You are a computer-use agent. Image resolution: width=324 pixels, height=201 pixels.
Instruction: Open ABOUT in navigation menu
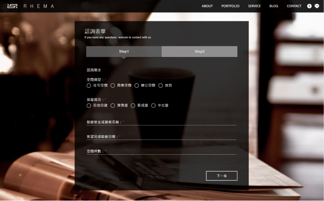[x=207, y=6]
